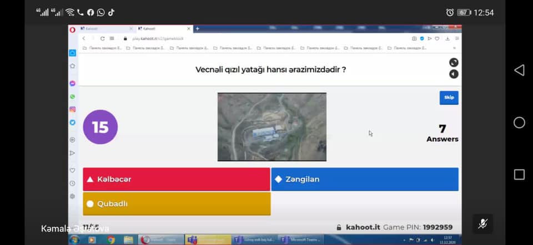Go back with the browser back arrow

[x=84, y=38]
